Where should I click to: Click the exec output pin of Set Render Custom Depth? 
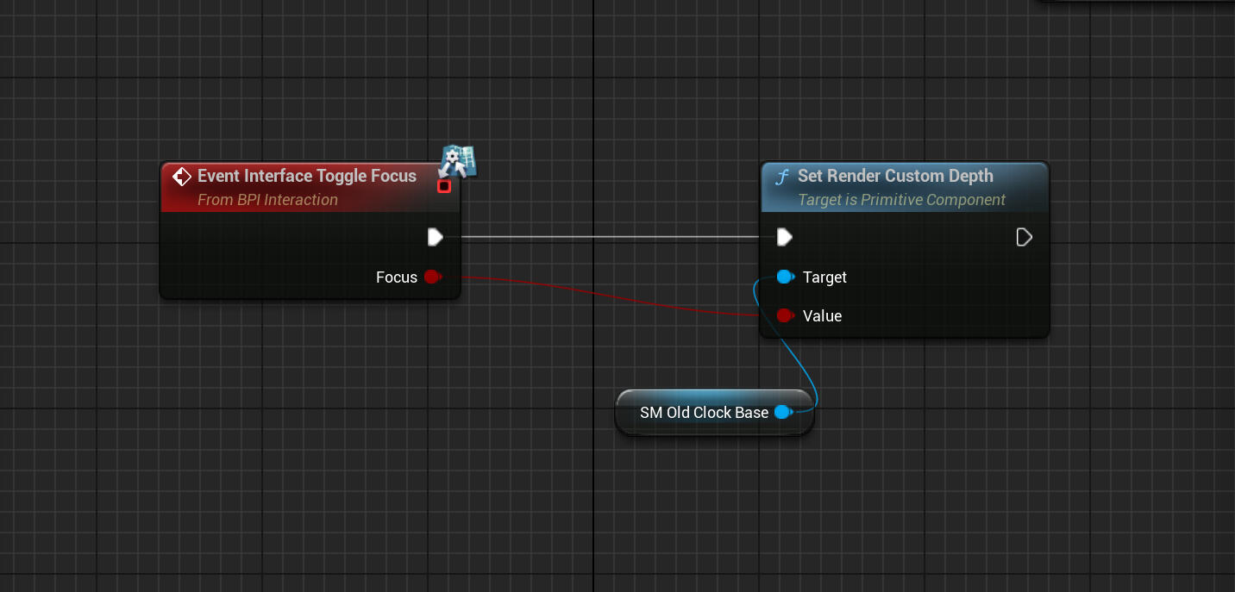(1024, 237)
